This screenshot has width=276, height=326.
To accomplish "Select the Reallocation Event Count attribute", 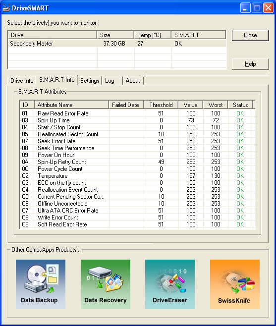I will [x=137, y=190].
